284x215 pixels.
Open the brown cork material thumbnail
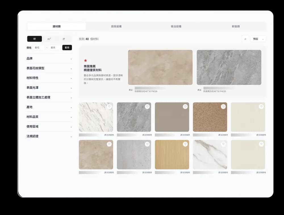(210, 117)
